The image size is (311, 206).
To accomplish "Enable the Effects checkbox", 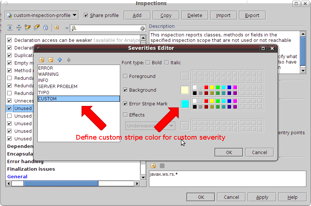I will coord(125,115).
